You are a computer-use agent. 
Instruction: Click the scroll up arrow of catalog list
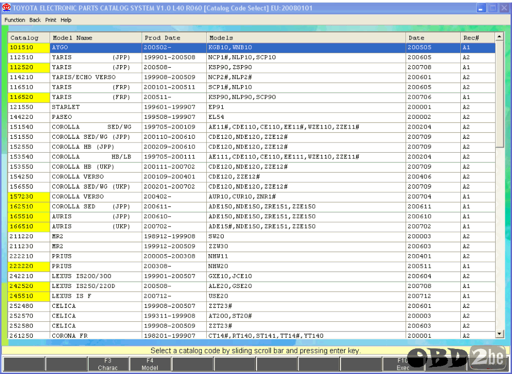coord(499,36)
